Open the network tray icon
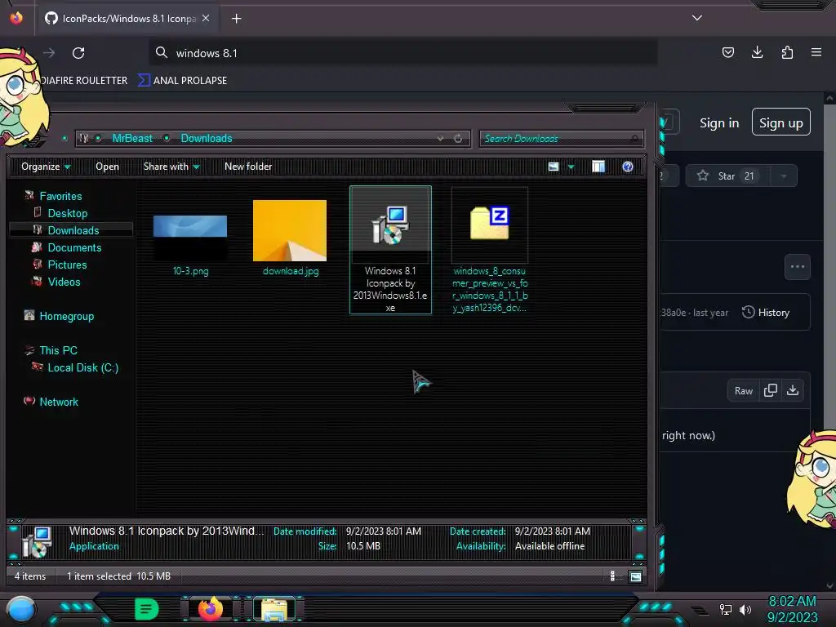 point(726,609)
